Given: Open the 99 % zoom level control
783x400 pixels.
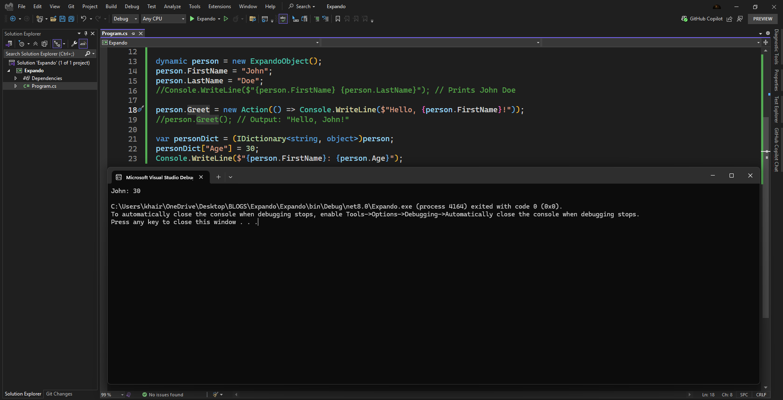Looking at the screenshot, I should coord(112,395).
